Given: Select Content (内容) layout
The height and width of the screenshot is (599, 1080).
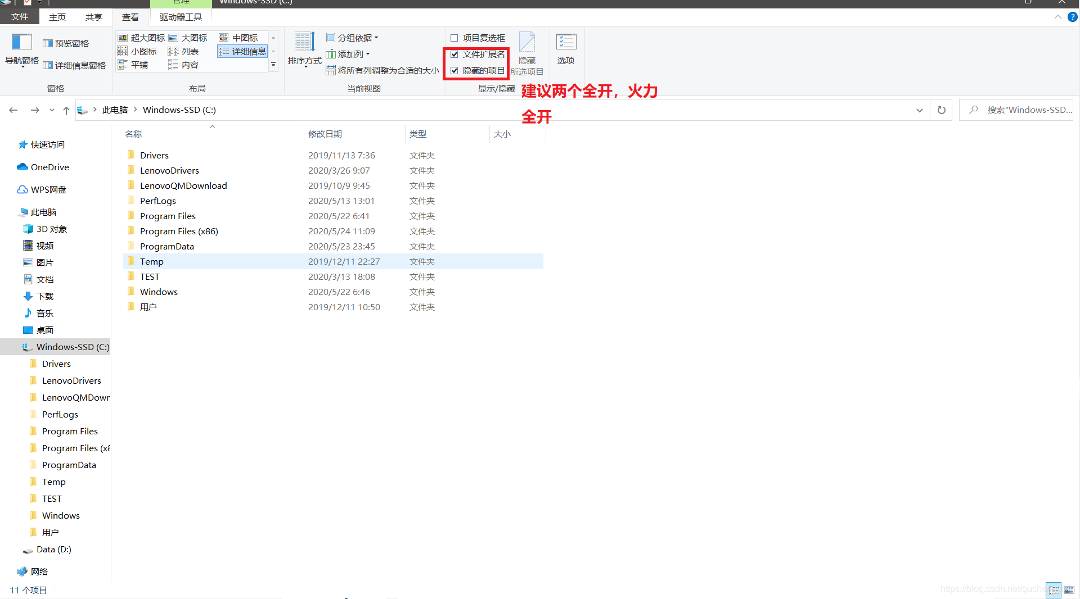Looking at the screenshot, I should 183,65.
